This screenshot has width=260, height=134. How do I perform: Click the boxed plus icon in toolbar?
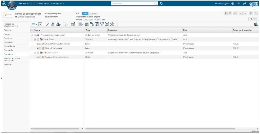pyautogui.click(x=40, y=24)
